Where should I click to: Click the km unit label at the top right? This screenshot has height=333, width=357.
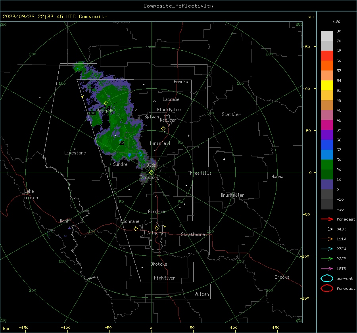coord(310,17)
